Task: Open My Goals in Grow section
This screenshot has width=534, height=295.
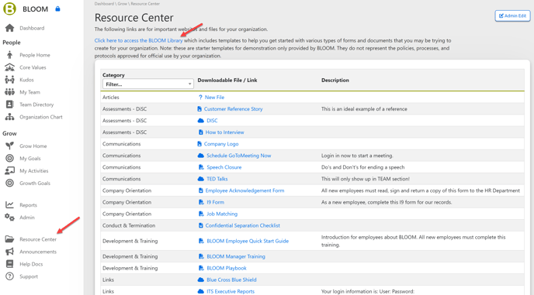Action: pyautogui.click(x=30, y=159)
